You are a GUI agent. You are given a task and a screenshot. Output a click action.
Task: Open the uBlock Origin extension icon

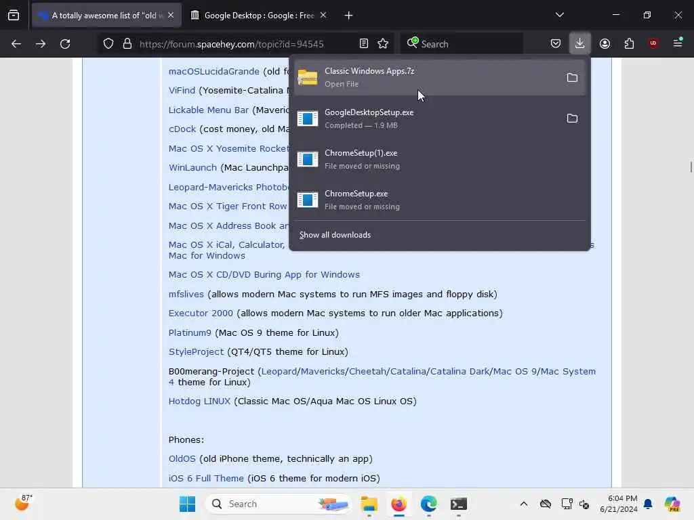(x=653, y=43)
